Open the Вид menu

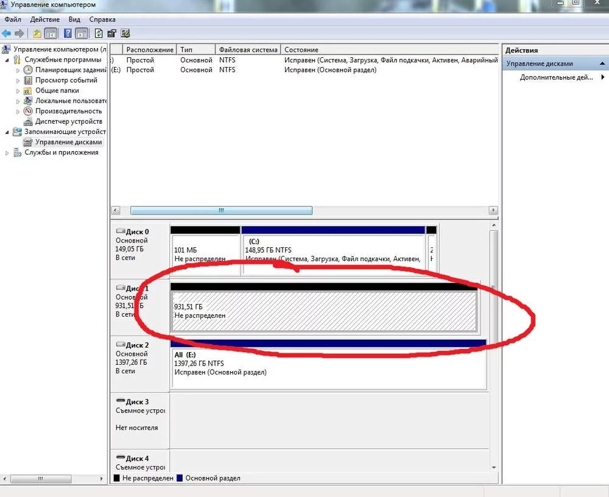click(x=74, y=19)
